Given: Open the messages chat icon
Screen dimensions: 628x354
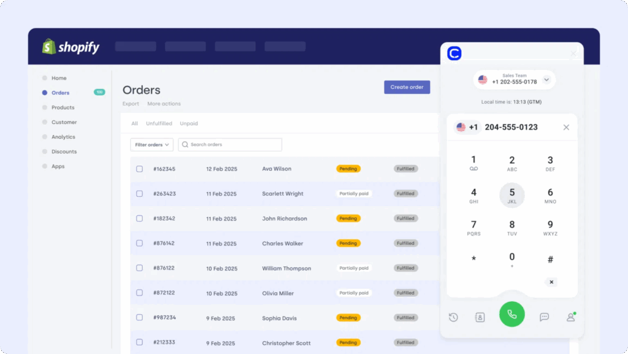Looking at the screenshot, I should point(544,317).
